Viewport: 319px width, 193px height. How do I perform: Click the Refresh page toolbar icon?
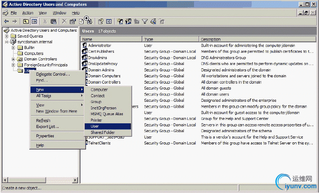(x=81, y=21)
